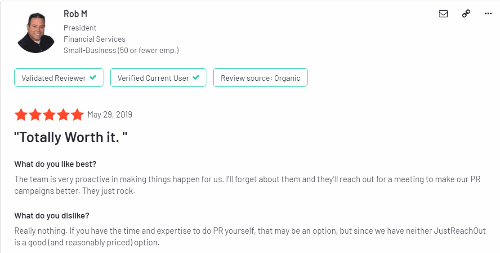
Task: Click the Financial Services industry text
Action: (94, 39)
